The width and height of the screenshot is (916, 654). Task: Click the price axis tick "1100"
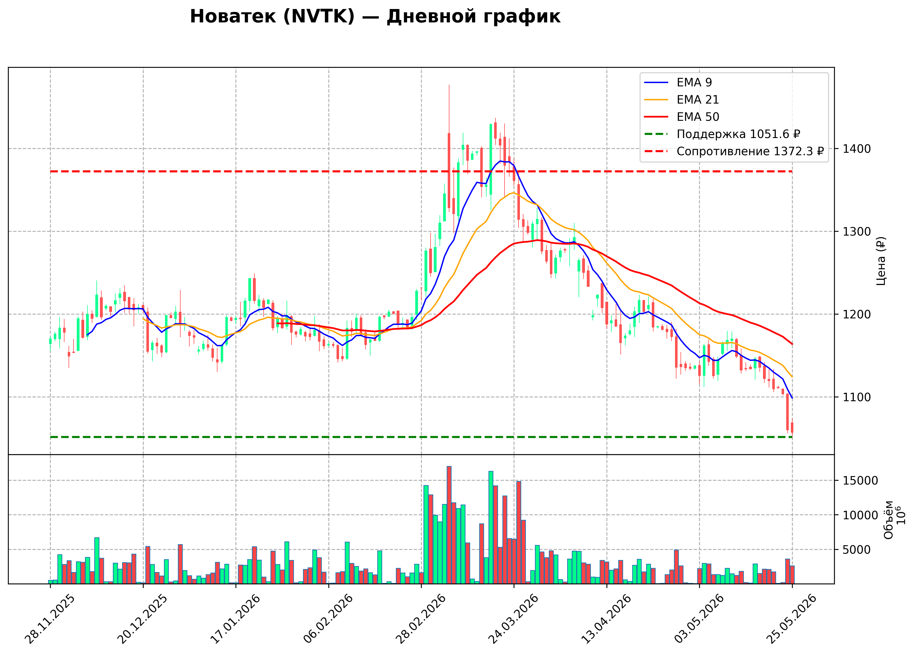point(857,397)
